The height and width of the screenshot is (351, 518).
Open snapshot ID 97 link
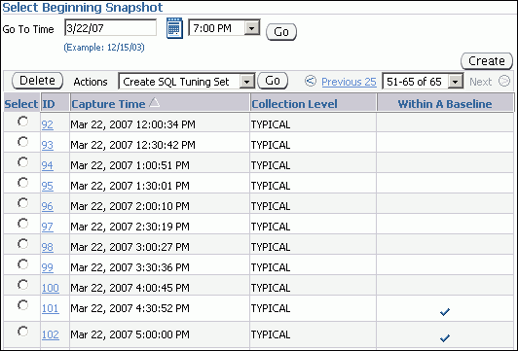(48, 227)
